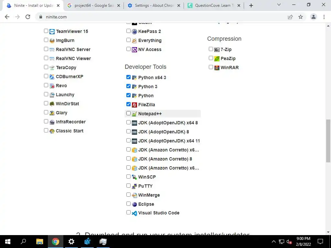
Task: Uncheck the Python 3 checkbox
Action: (128, 86)
